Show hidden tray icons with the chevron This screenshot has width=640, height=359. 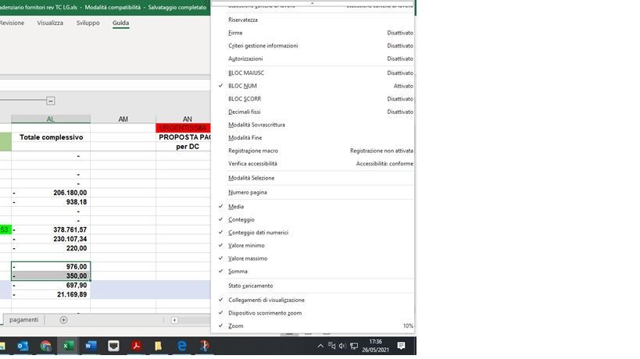coord(320,346)
